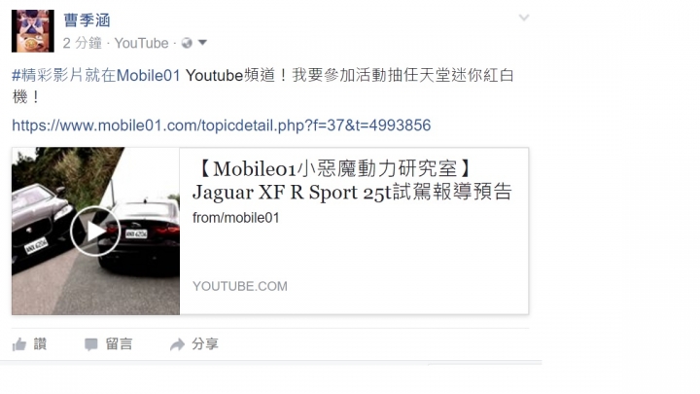Image resolution: width=700 pixels, height=394 pixels.
Task: Open 曹季涵's profile picture
Action: [x=33, y=31]
